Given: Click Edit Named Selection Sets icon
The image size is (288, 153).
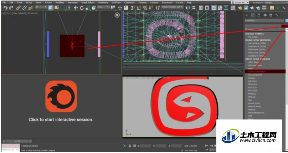Looking at the screenshot, I should [x=158, y=8].
